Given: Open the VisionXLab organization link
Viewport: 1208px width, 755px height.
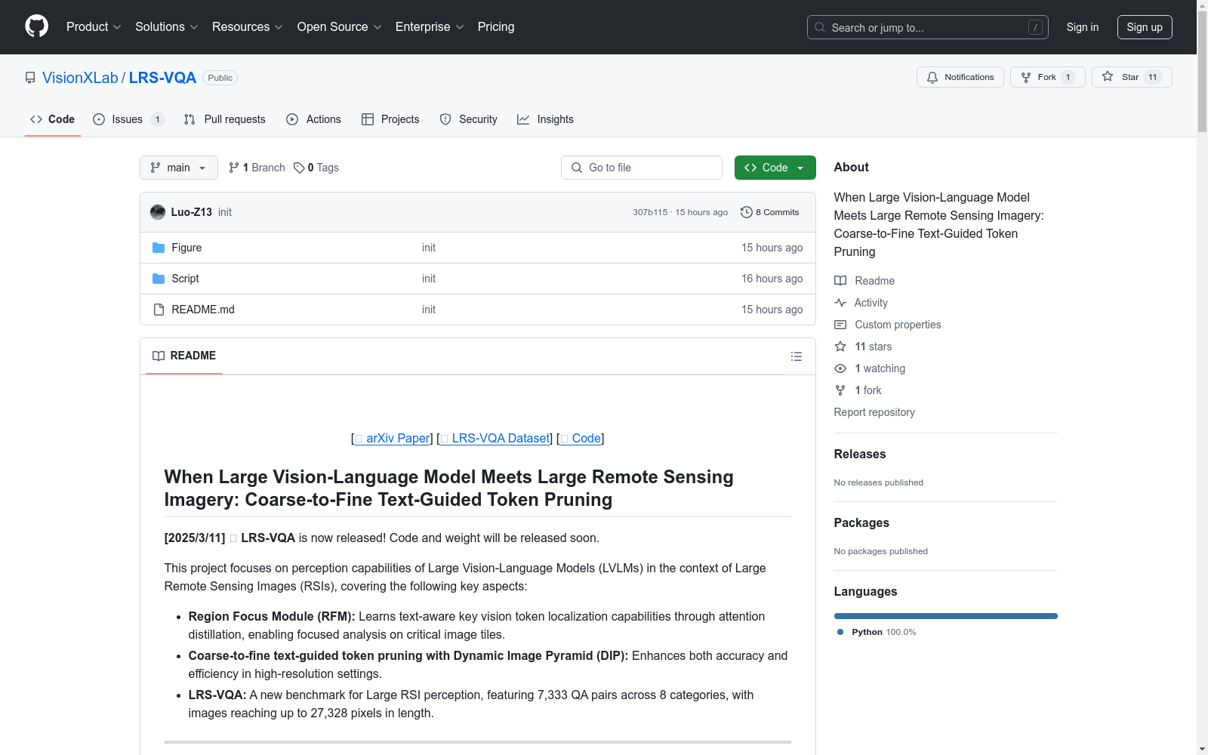Looking at the screenshot, I should [80, 78].
